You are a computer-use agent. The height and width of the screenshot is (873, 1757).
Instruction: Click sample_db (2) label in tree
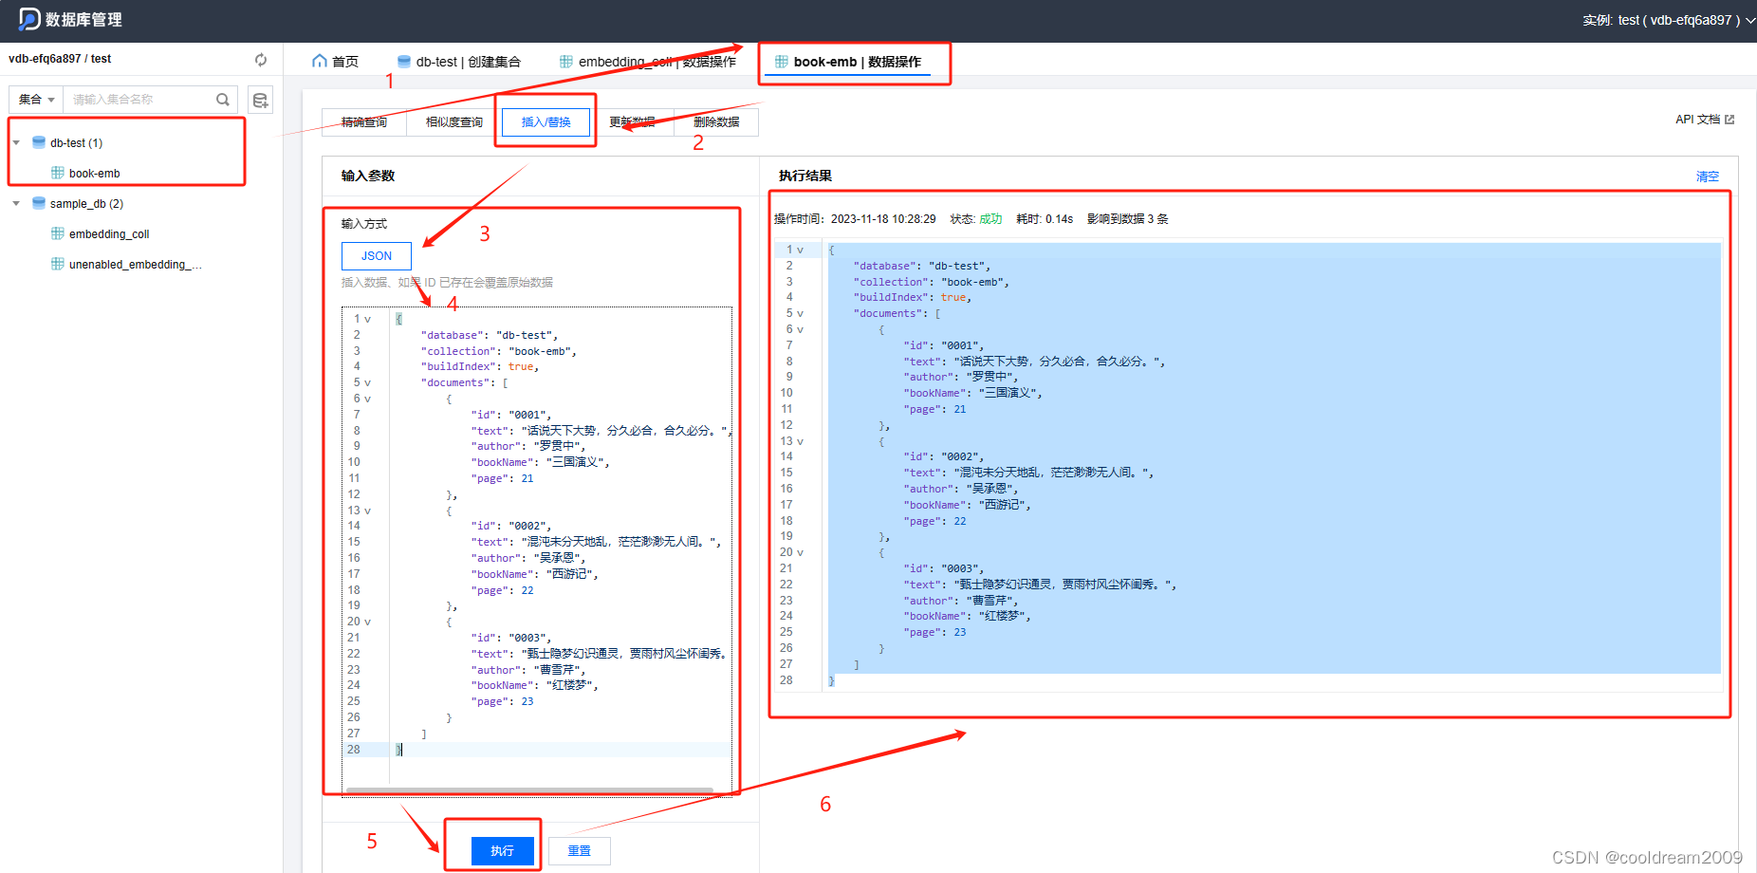tap(86, 203)
